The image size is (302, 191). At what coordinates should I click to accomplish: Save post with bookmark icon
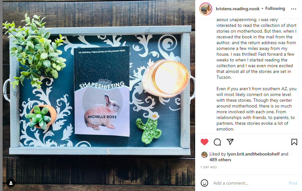coord(294,142)
